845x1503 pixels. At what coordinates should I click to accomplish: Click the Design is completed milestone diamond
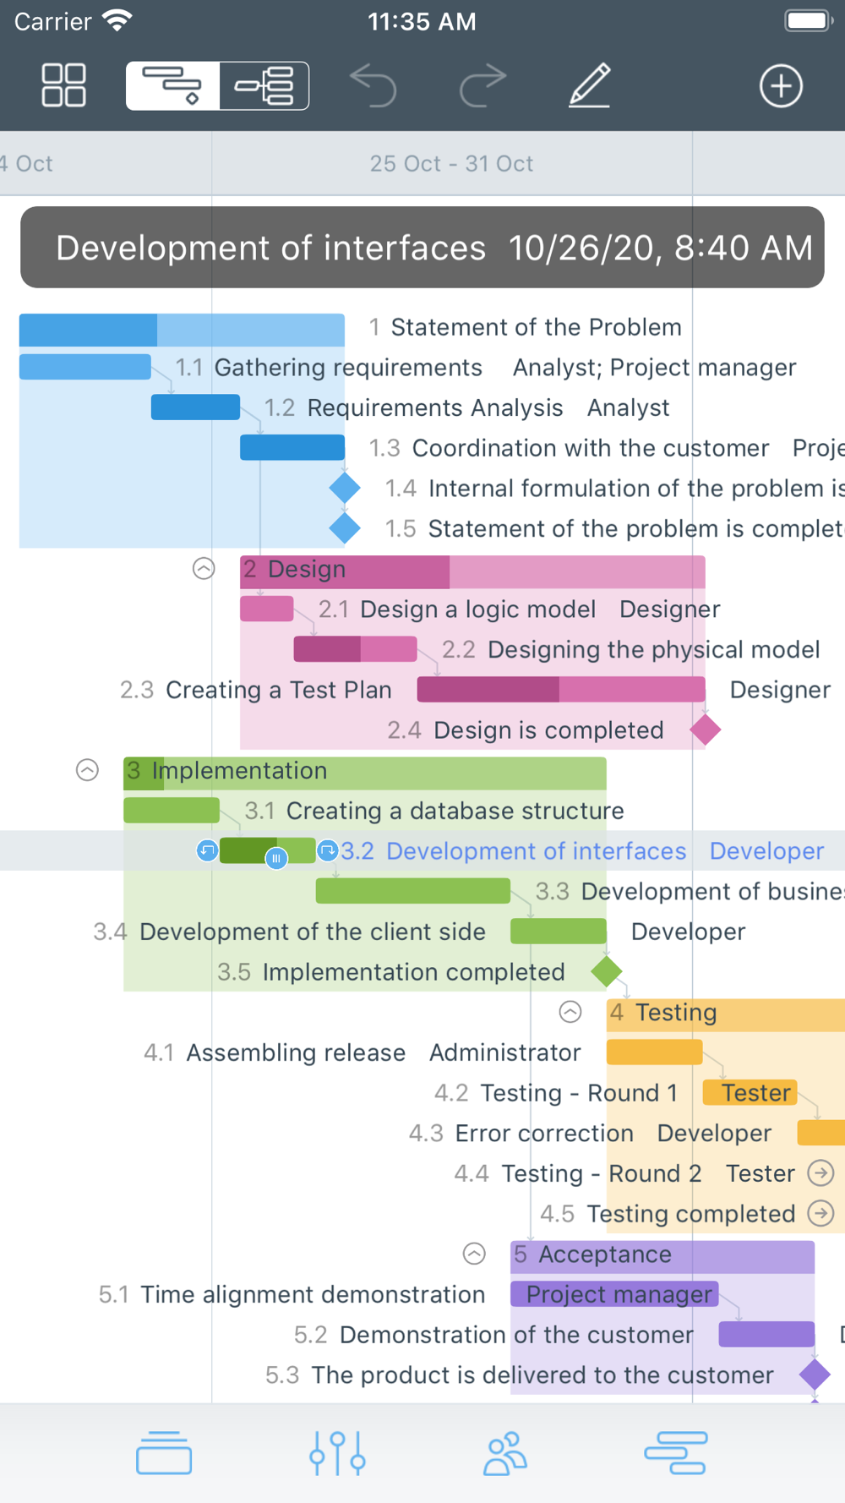[x=705, y=730]
